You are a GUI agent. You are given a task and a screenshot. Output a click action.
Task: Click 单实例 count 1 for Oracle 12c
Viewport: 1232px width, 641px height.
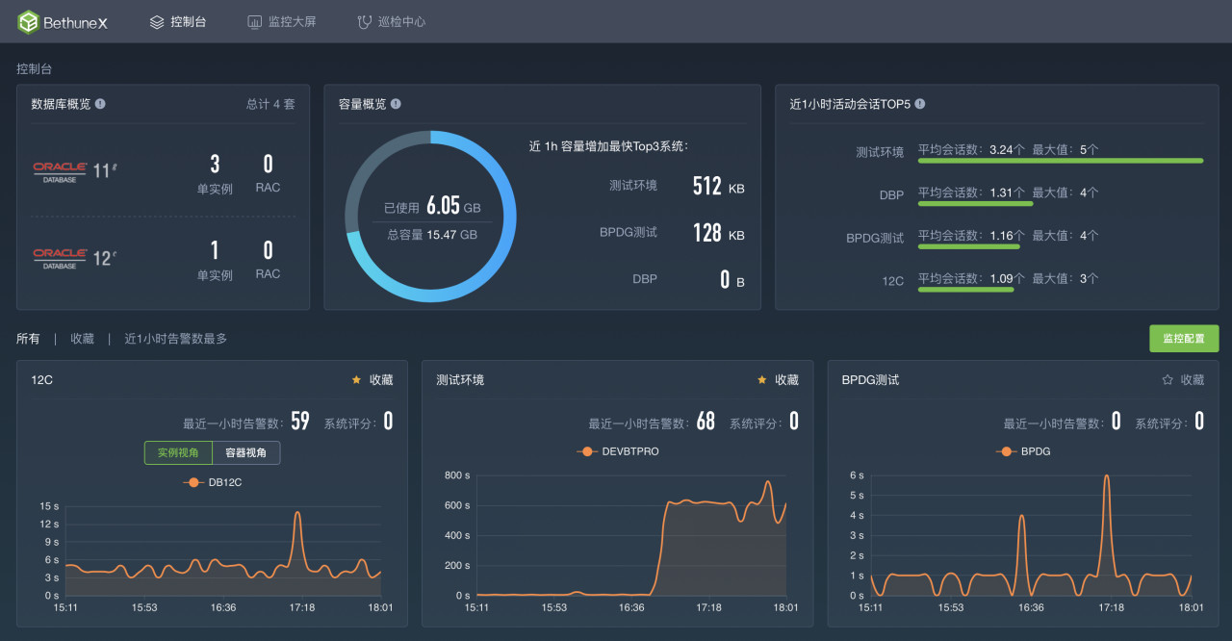click(215, 250)
